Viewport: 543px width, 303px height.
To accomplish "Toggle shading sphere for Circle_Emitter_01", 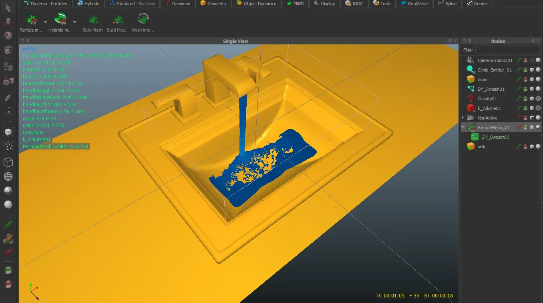I will (x=538, y=70).
